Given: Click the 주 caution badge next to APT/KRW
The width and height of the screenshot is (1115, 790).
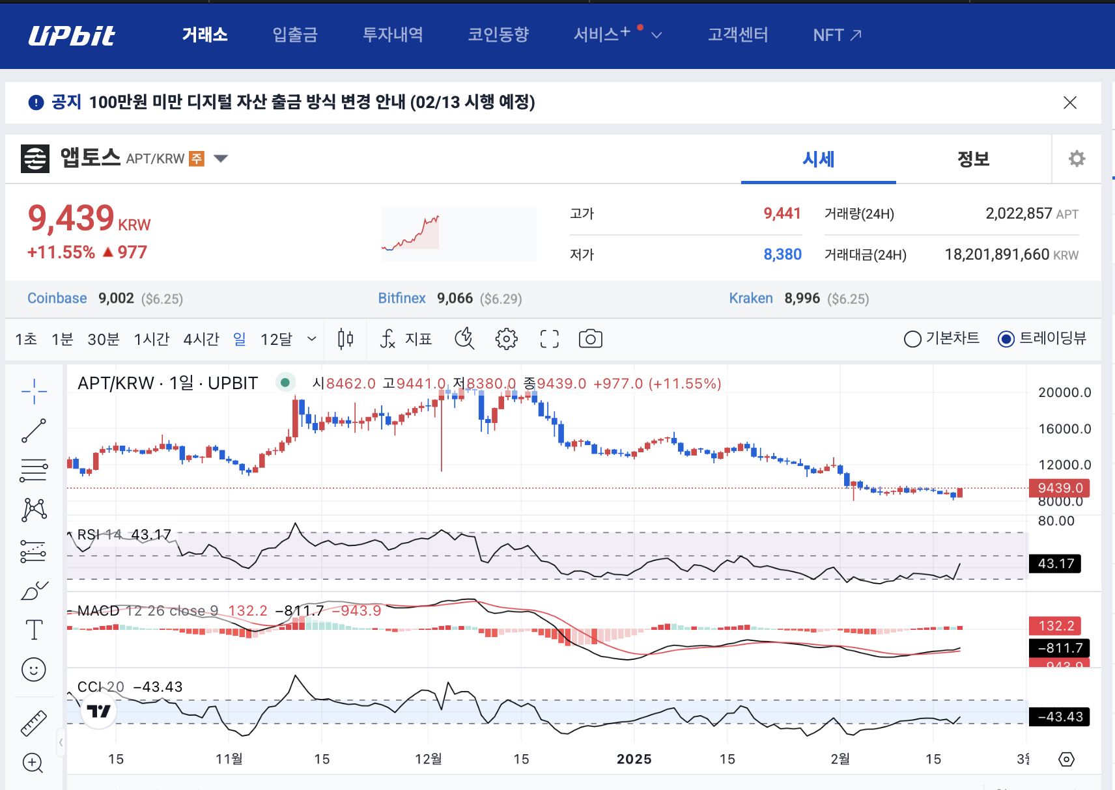Looking at the screenshot, I should [x=197, y=159].
